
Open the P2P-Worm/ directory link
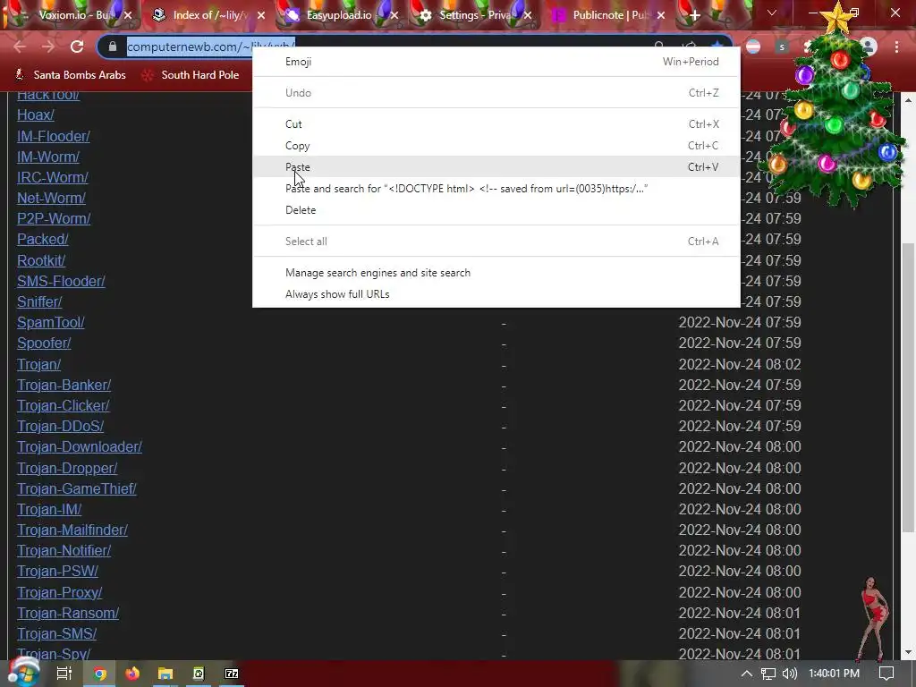coord(54,218)
